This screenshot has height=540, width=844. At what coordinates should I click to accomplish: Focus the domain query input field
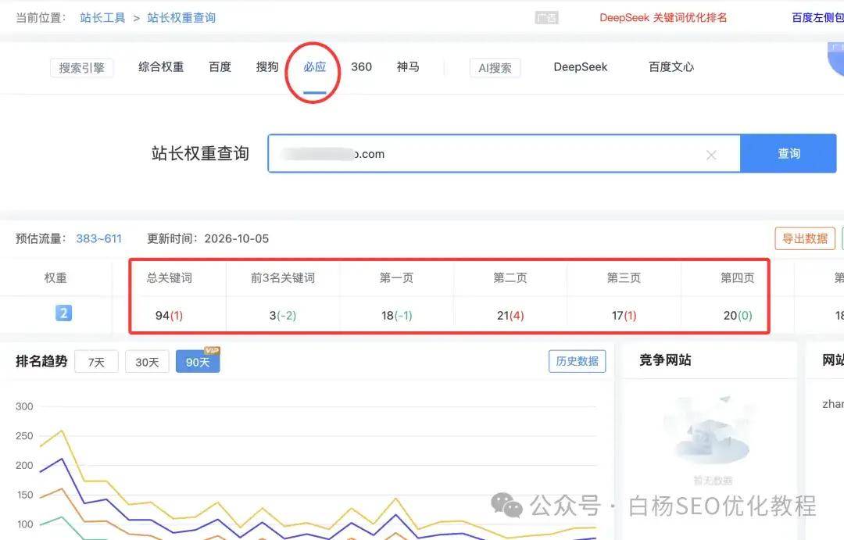click(x=504, y=154)
